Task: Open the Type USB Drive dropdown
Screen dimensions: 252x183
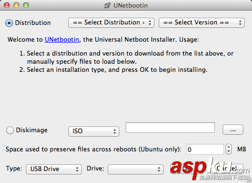Action: 54,169
